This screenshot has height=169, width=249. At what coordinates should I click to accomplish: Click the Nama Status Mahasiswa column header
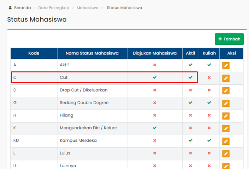92,53
